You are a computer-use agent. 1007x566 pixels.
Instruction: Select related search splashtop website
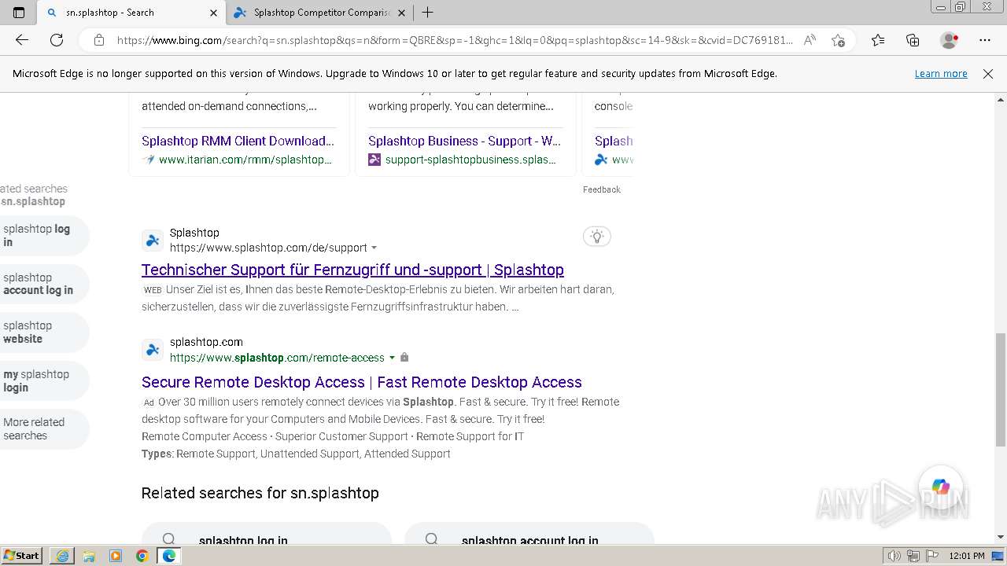(43, 332)
